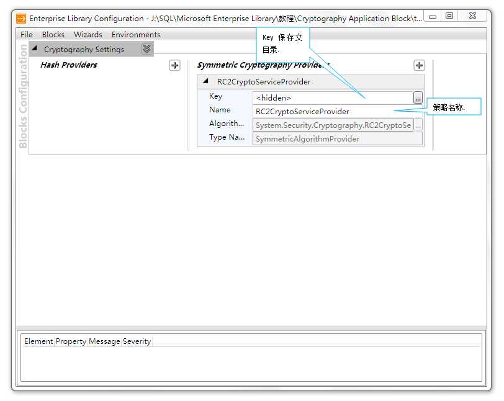The image size is (504, 401).
Task: Click the Algorith... property label
Action: tap(227, 124)
